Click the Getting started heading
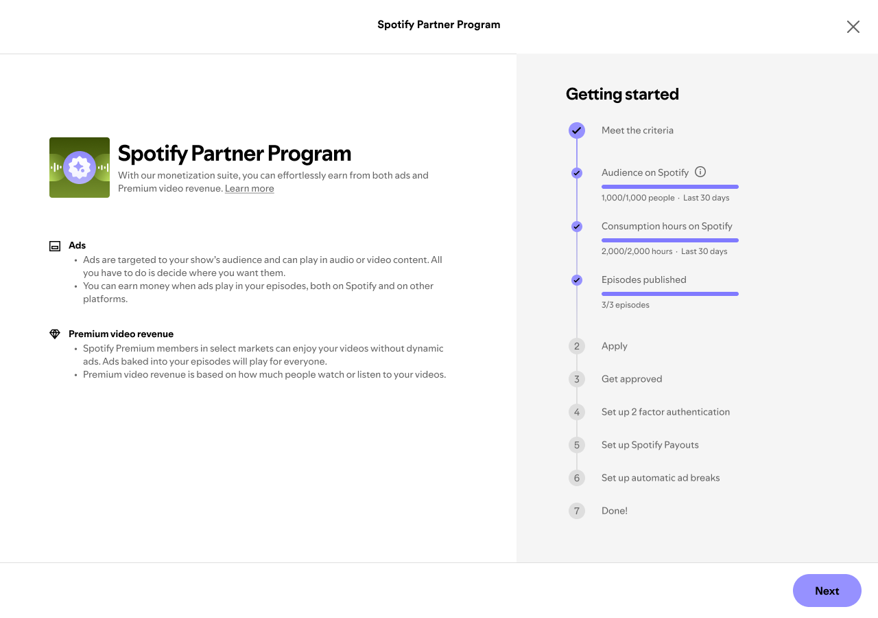878x618 pixels. 622,94
